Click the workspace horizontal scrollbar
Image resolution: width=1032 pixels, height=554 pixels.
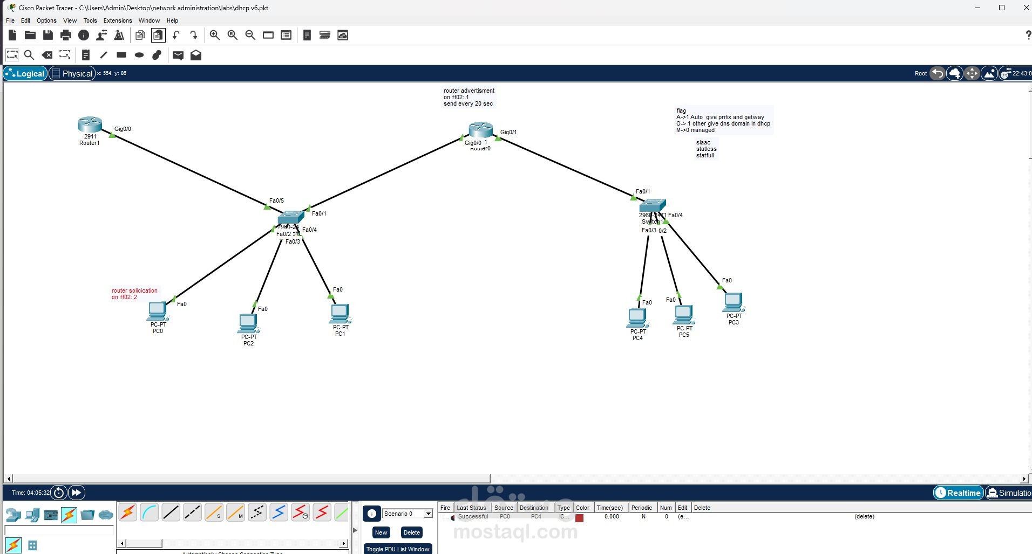point(248,479)
